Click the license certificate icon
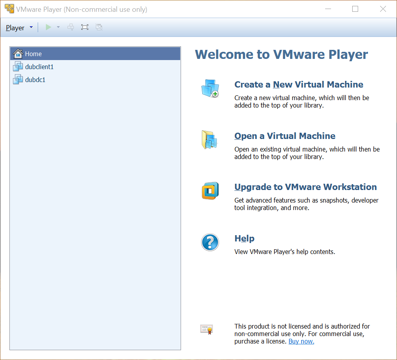This screenshot has width=397, height=360. (207, 330)
